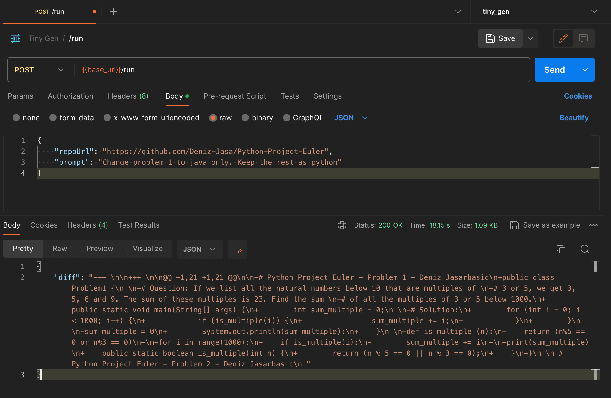Search the response with magnifier icon

point(585,249)
